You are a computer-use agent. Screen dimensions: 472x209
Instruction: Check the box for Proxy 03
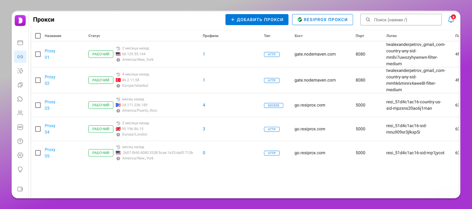click(x=38, y=105)
